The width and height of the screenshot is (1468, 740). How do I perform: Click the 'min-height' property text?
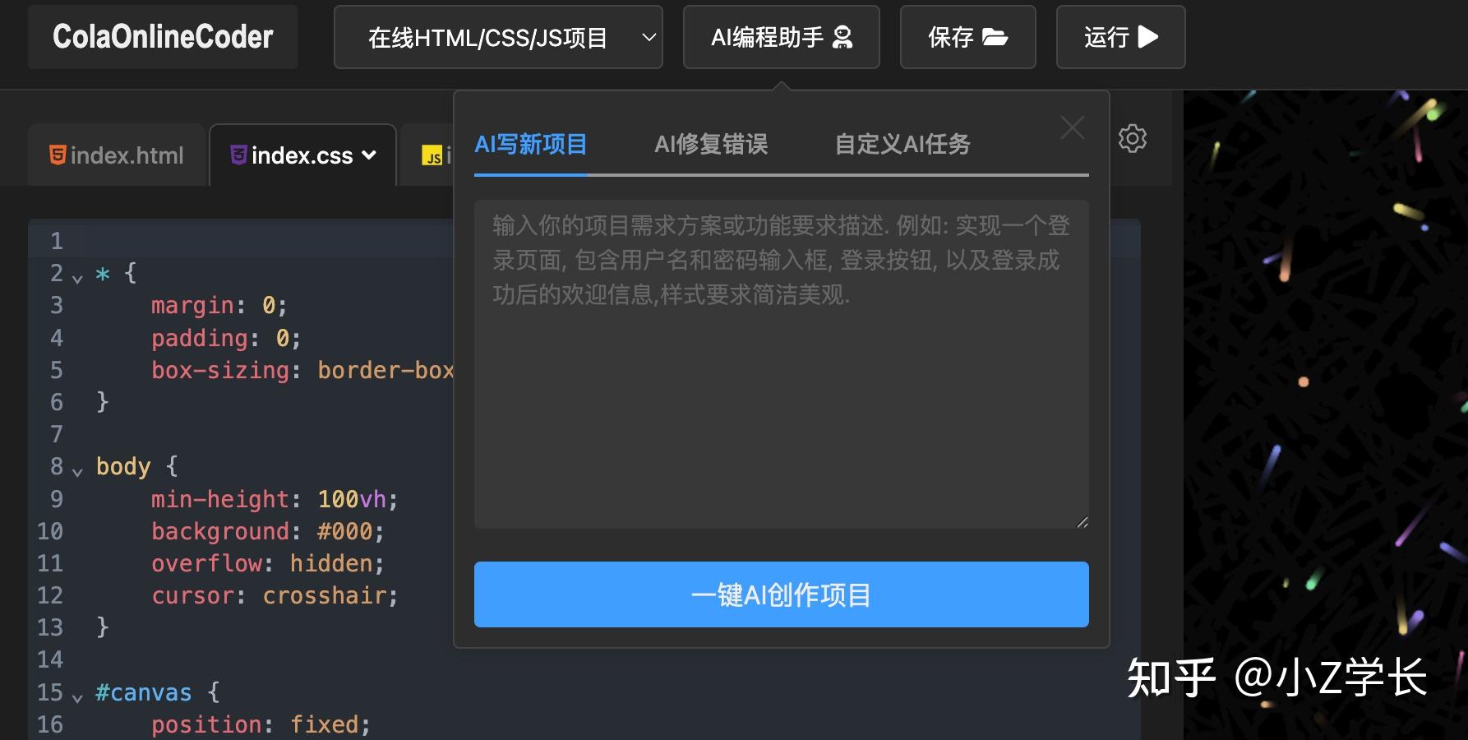(220, 499)
